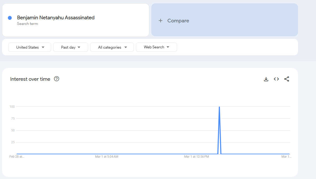Add a comparison term with Compare
Screen dimensions: 316x179
(x=225, y=20)
